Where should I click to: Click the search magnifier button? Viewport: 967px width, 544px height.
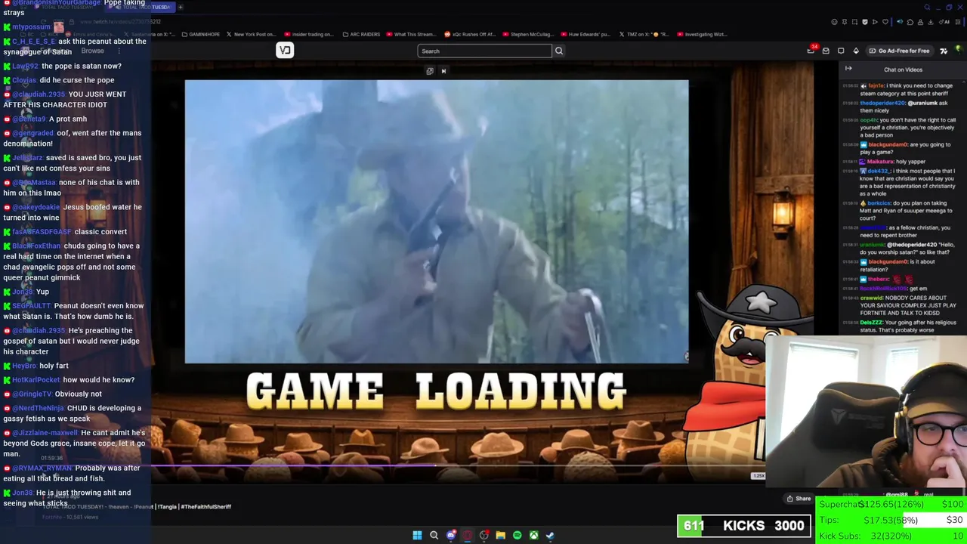(559, 51)
